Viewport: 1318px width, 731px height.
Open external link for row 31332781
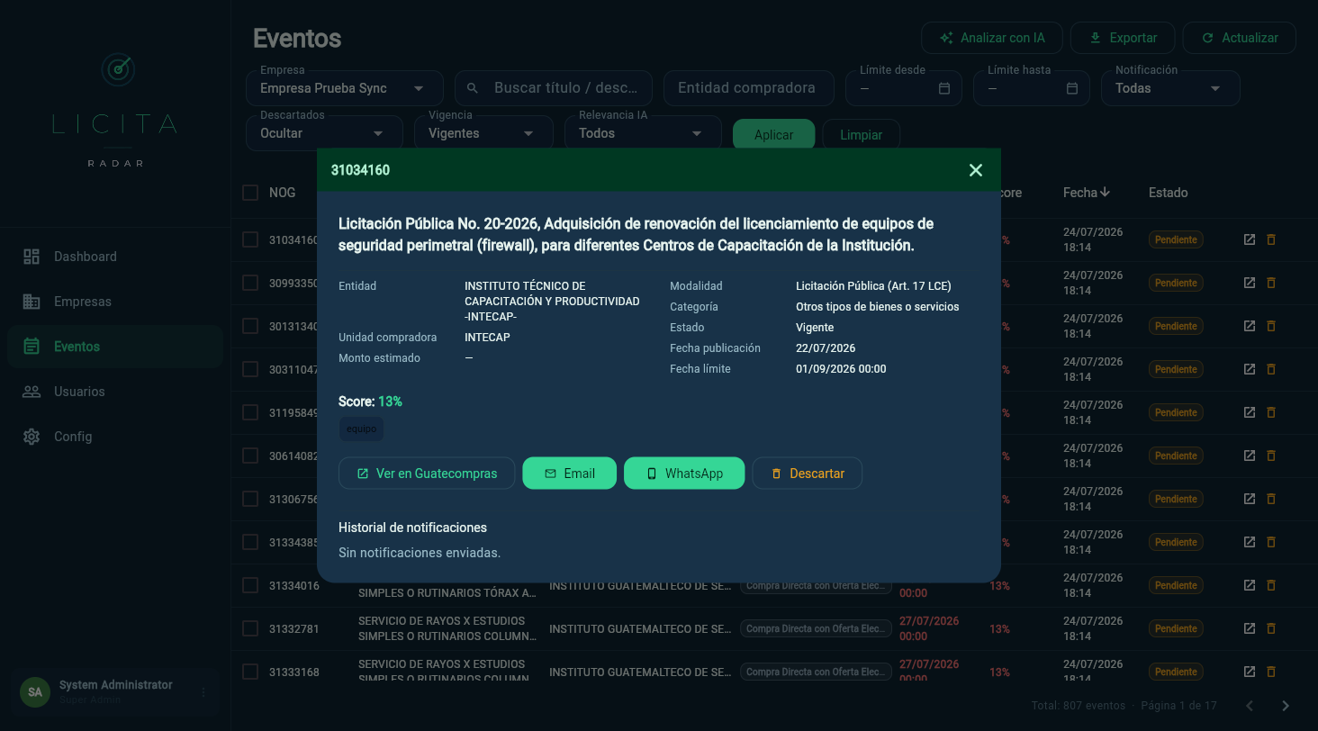pyautogui.click(x=1250, y=628)
